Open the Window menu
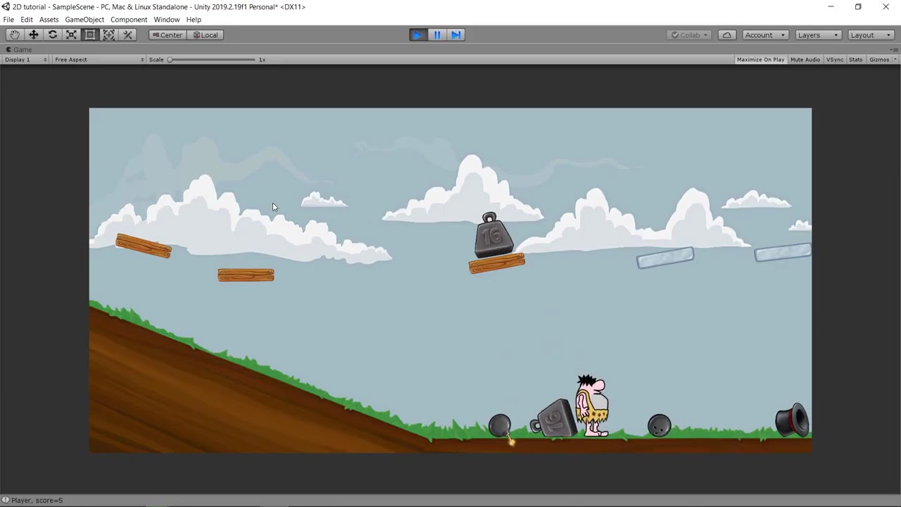 pos(167,19)
